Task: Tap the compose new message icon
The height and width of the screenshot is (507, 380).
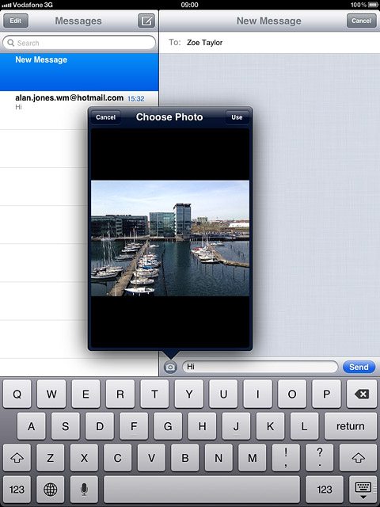Action: (146, 21)
